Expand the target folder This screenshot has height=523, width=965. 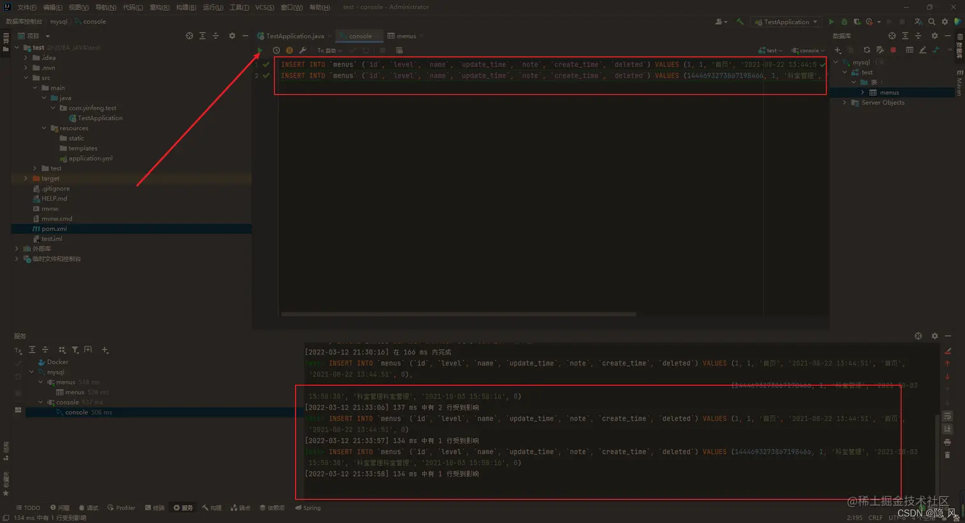[26, 178]
